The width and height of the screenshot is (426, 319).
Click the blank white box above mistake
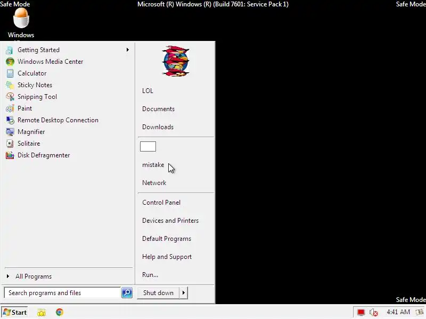coord(148,147)
